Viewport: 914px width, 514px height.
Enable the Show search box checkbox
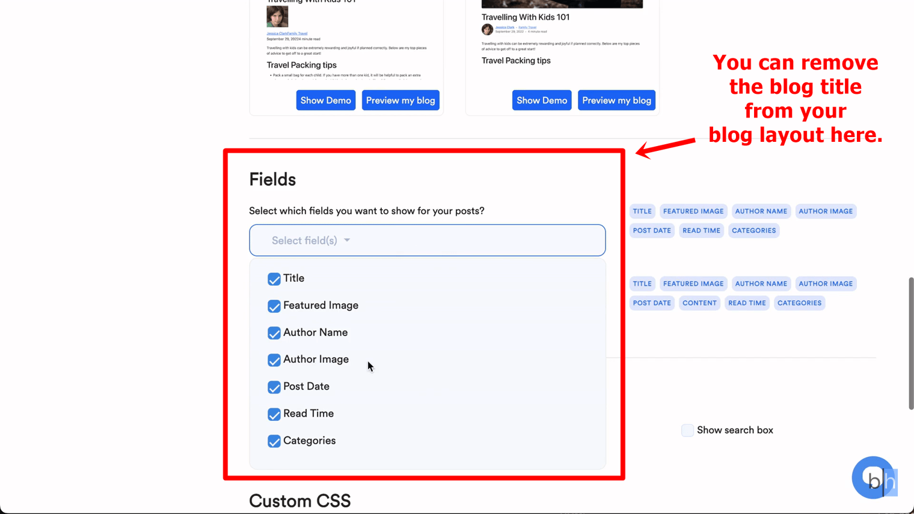(x=687, y=430)
